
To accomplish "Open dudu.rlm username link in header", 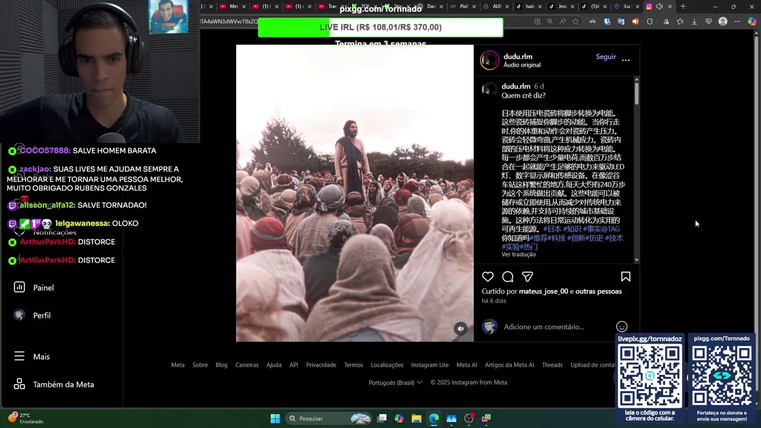I will point(518,56).
